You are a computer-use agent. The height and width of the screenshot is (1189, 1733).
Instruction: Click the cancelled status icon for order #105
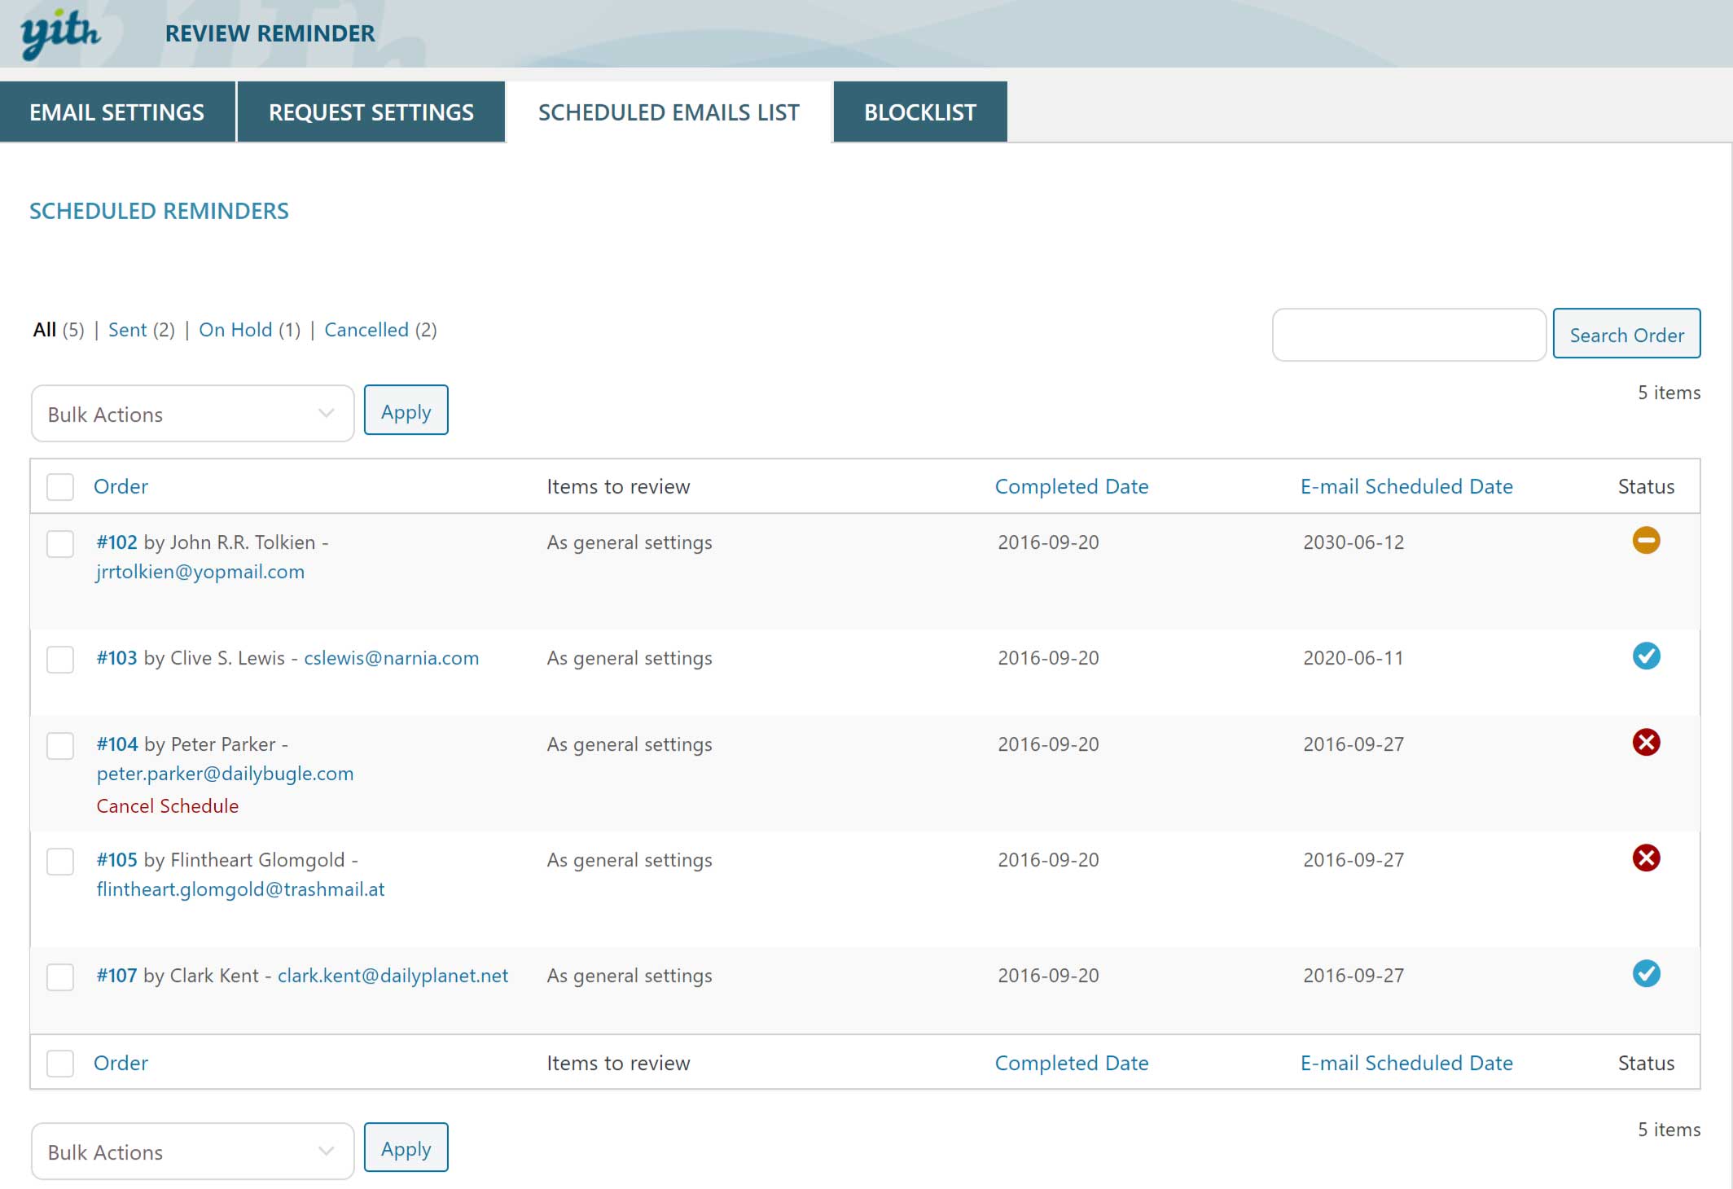point(1646,858)
